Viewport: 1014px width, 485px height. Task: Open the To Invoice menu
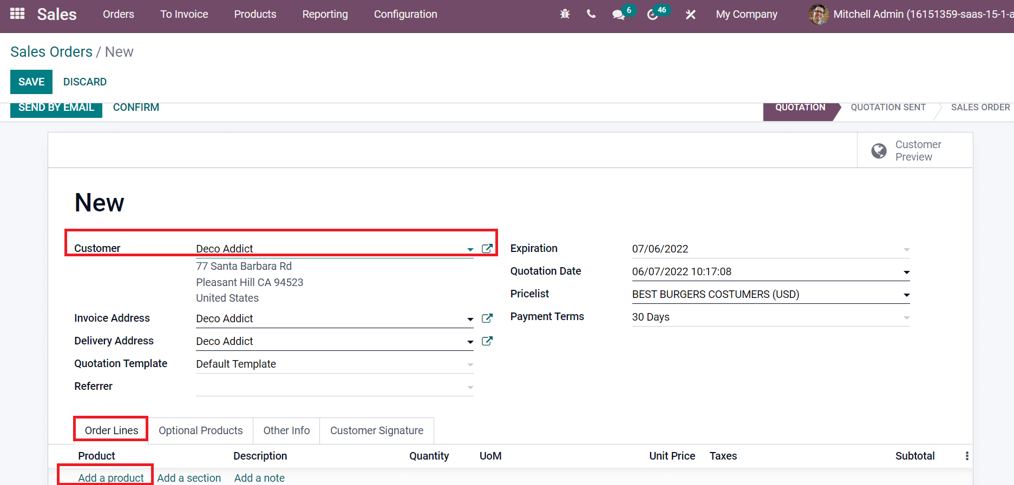tap(184, 14)
